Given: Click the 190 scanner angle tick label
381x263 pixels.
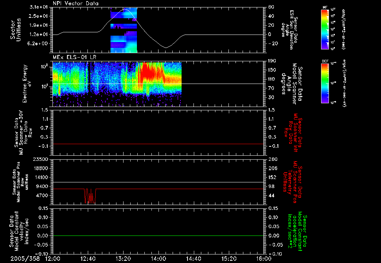Looking at the screenshot, I should tap(272, 61).
